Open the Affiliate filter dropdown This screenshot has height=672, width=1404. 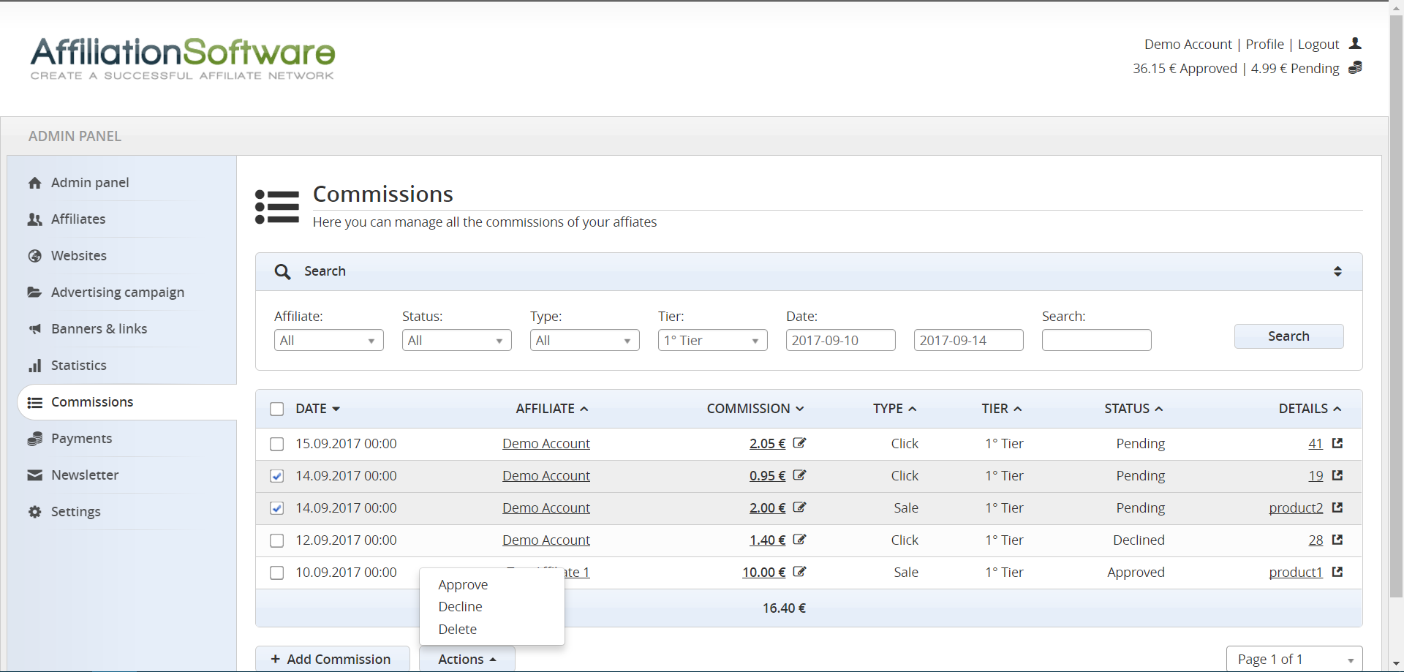click(329, 340)
